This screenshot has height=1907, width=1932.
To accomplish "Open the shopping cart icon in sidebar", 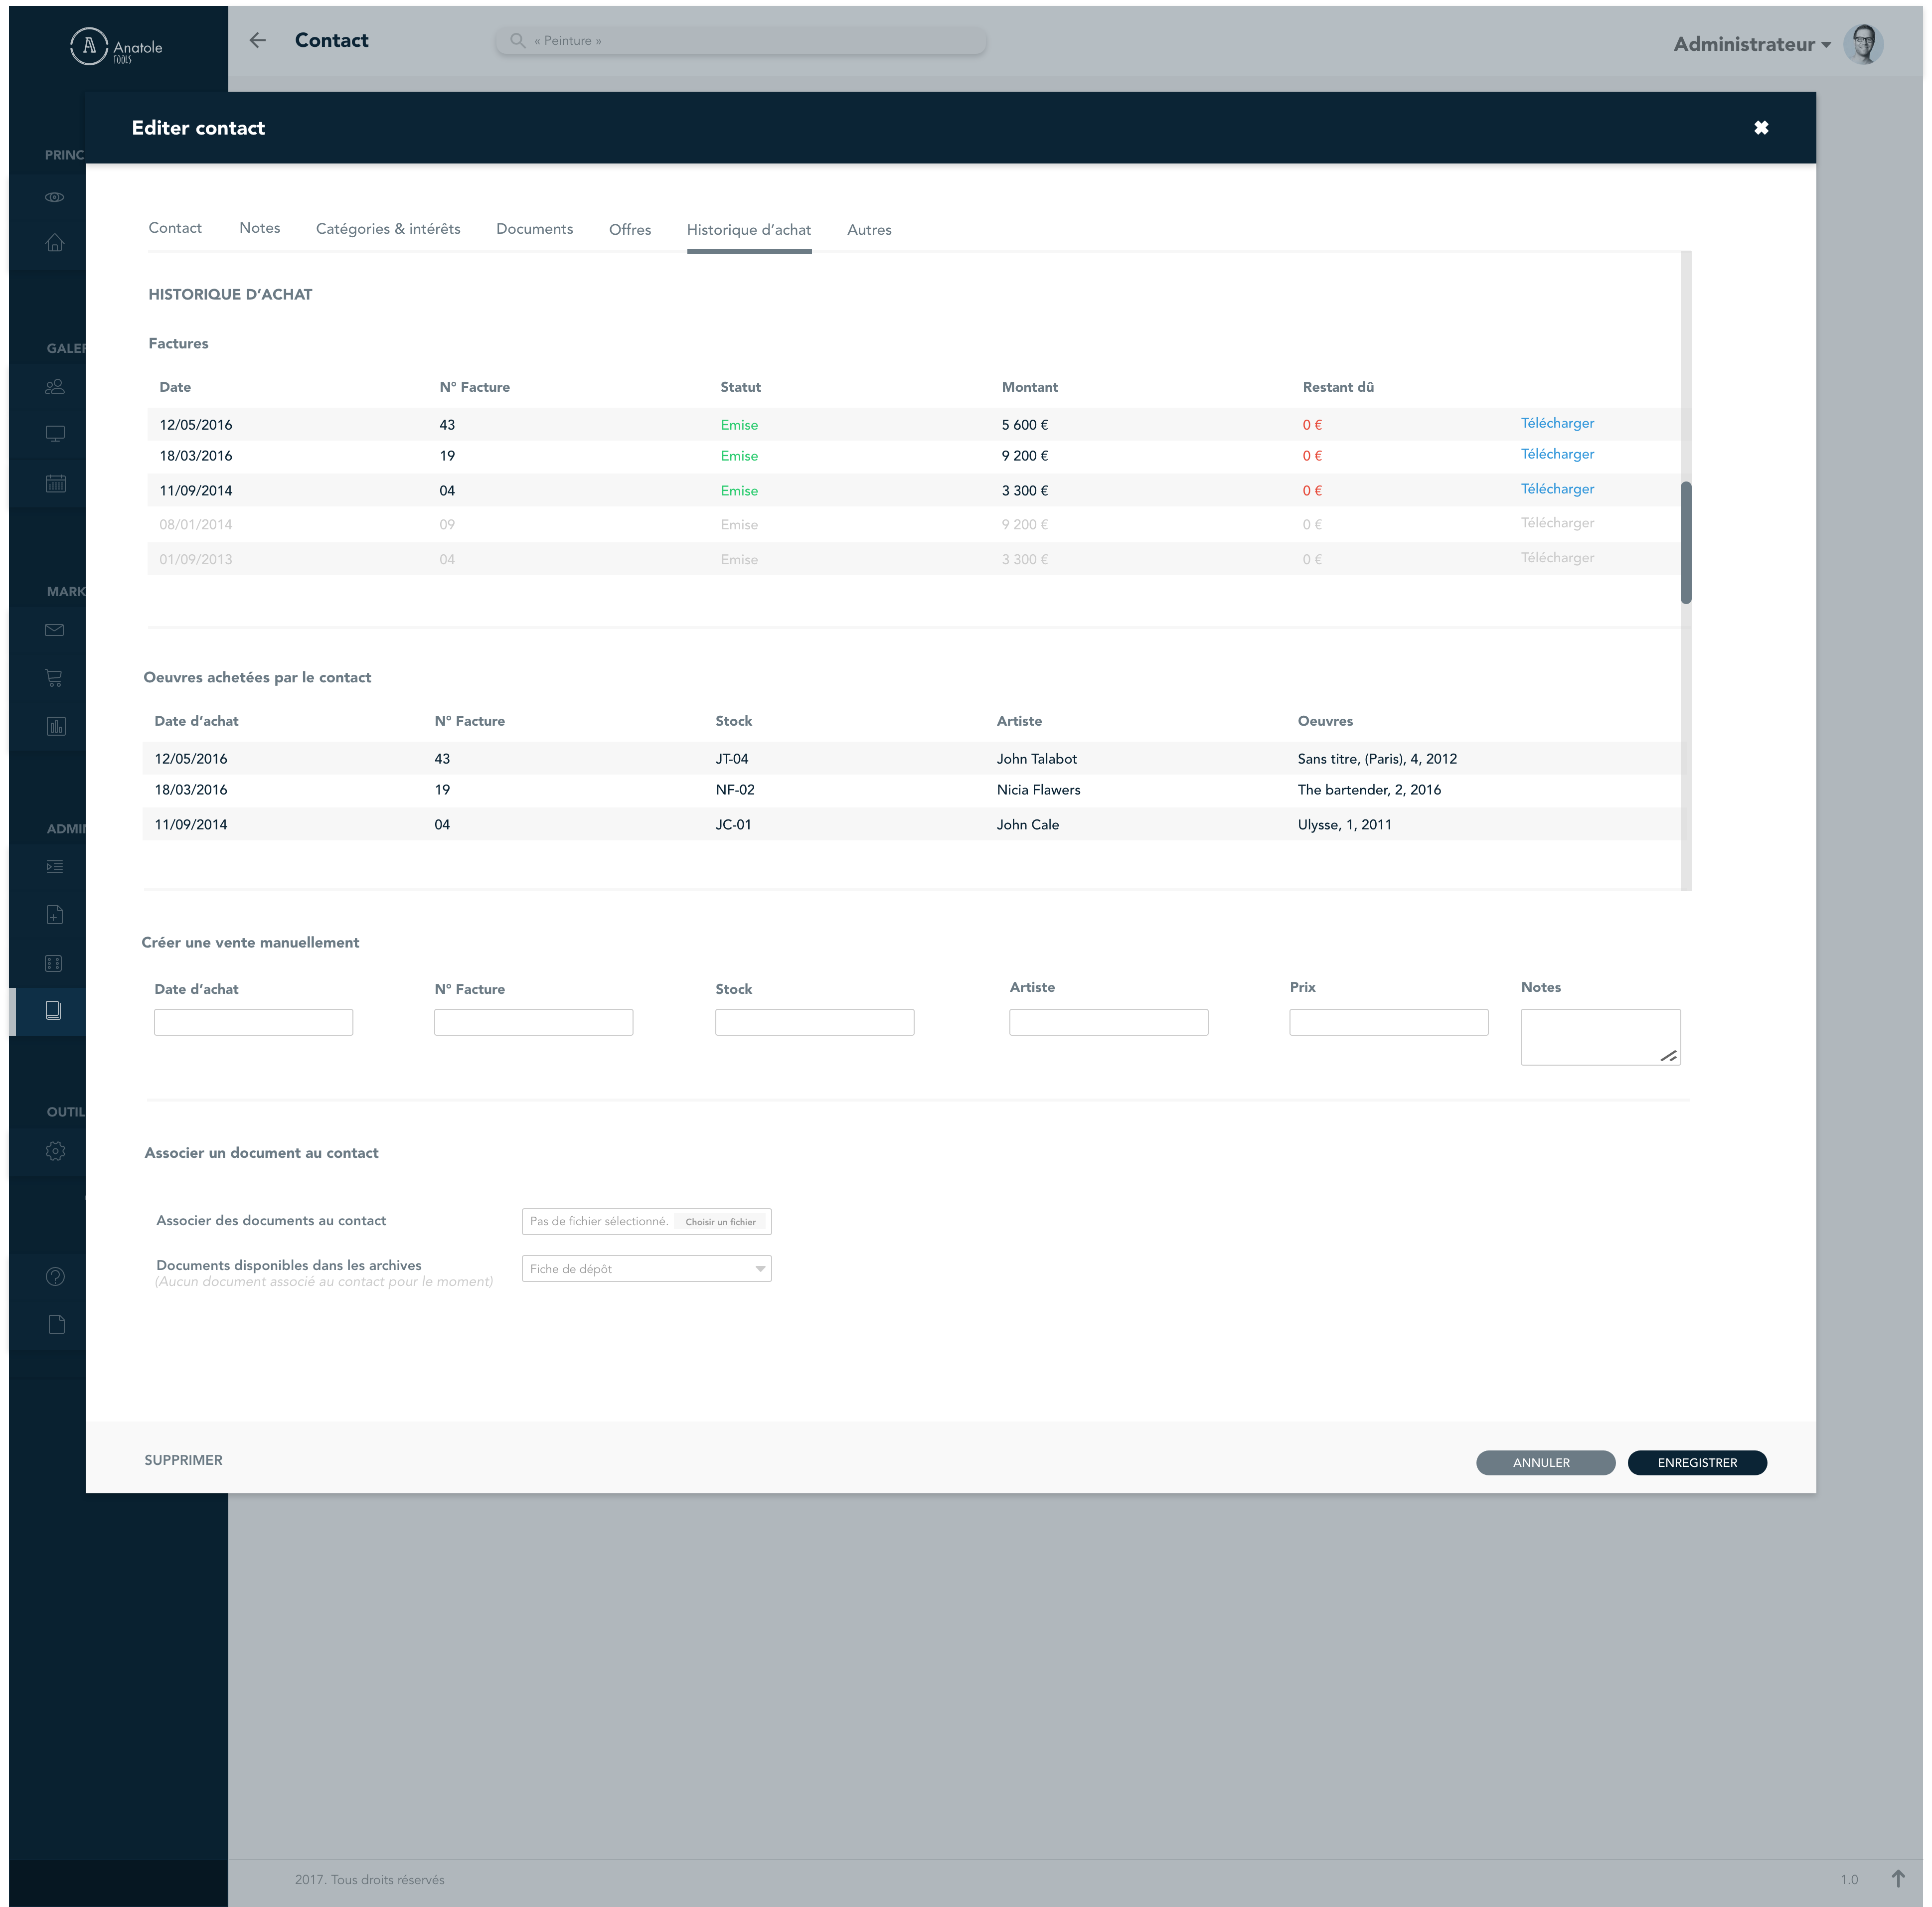I will (55, 678).
